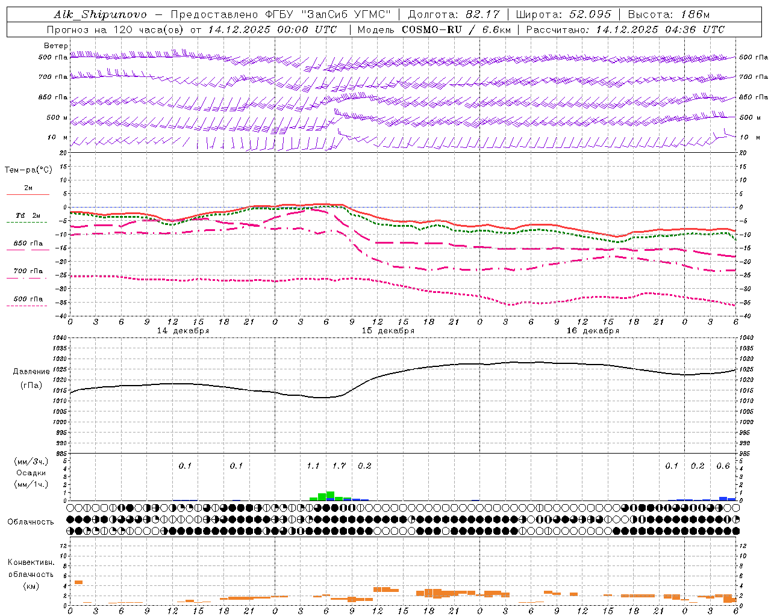Click the 'Широта: 52.095' latitude value
This screenshot has height=616, width=771.
point(564,14)
